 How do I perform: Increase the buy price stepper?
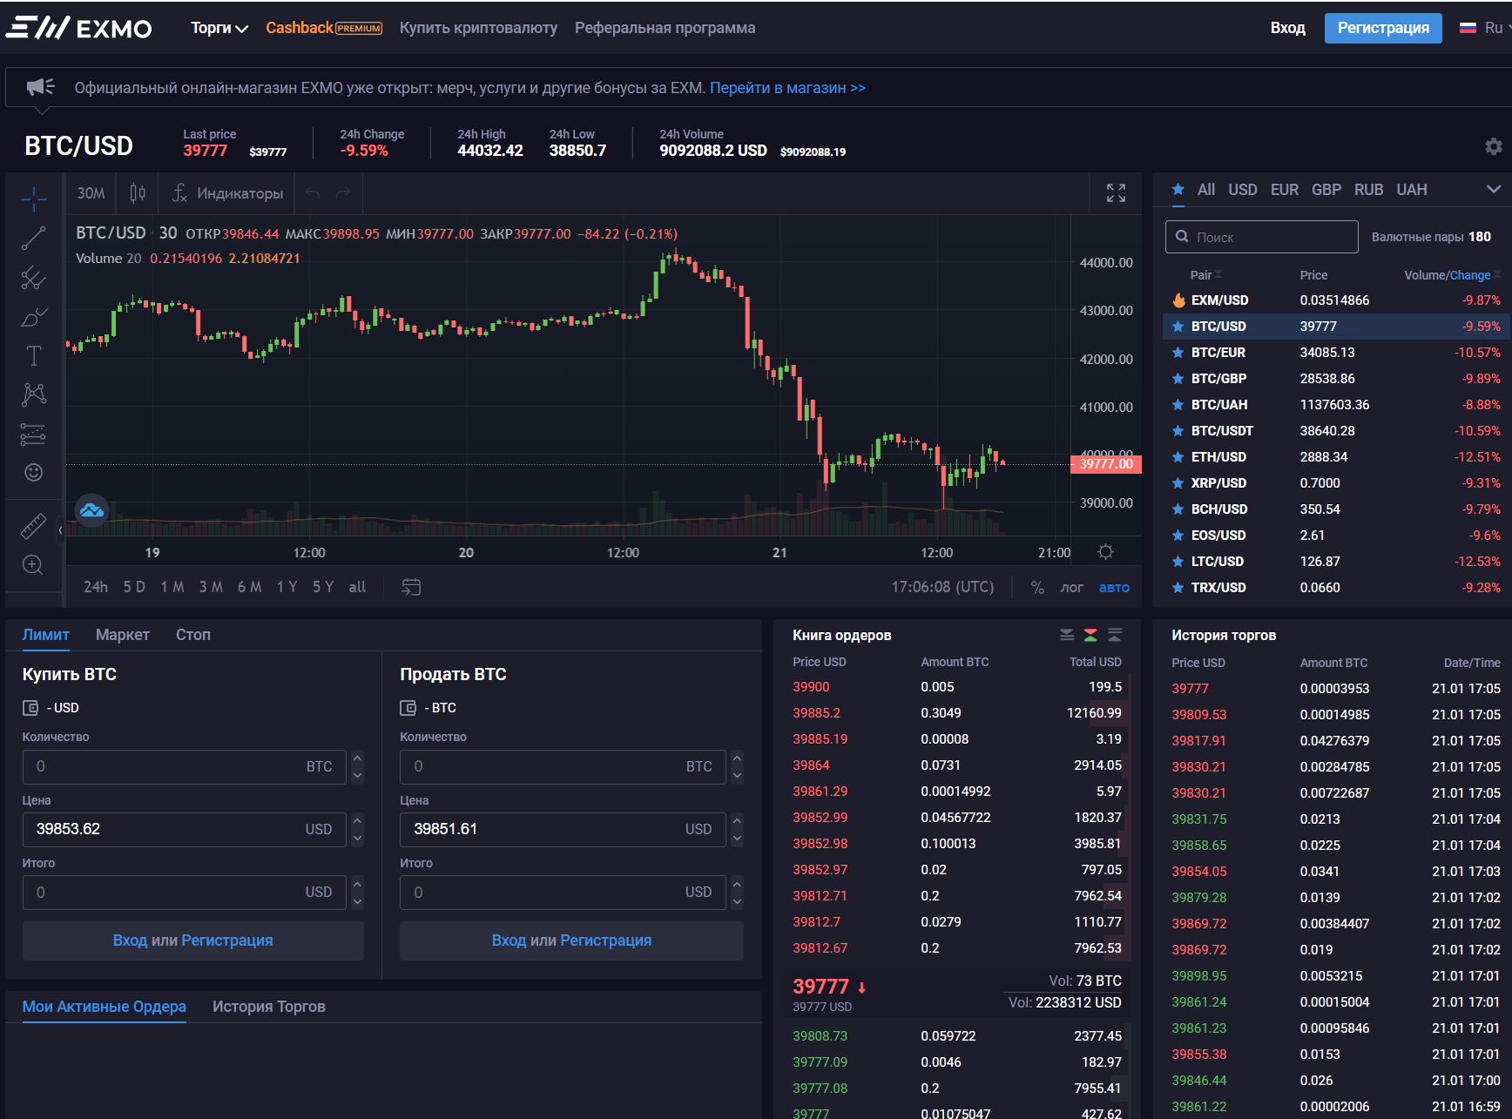click(x=357, y=820)
